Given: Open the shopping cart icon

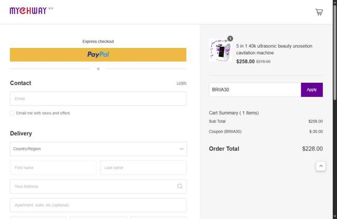Looking at the screenshot, I should click(x=319, y=12).
